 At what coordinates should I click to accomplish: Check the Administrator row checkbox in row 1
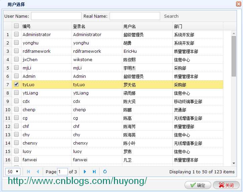point(16,34)
